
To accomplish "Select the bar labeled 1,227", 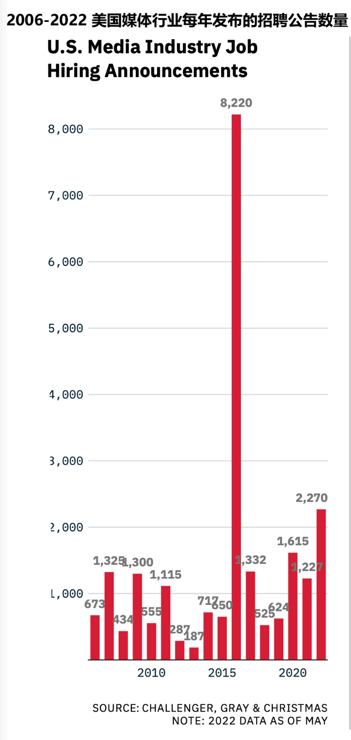I will click(x=307, y=619).
